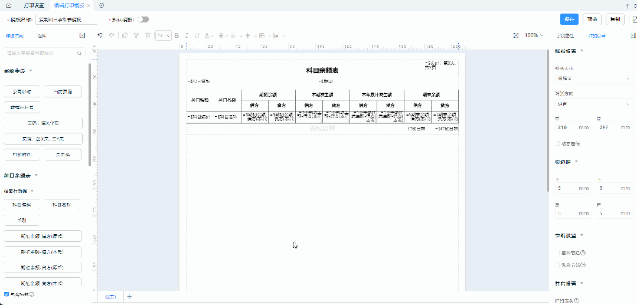Image resolution: width=637 pixels, height=305 pixels.
Task: Toggle the default template switch
Action: 143,19
